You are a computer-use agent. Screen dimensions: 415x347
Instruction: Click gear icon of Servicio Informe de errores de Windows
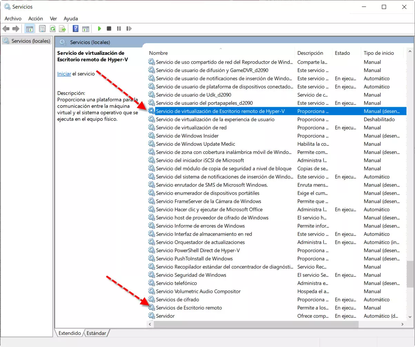151,226
